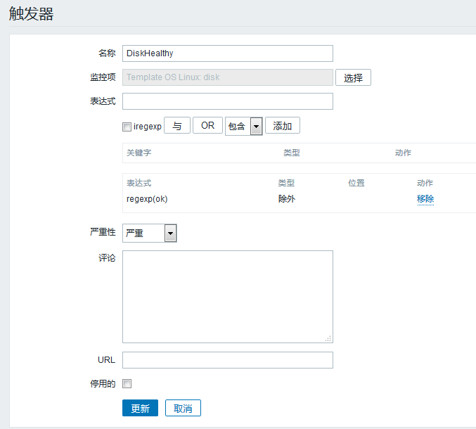Select the regexp(ok) expression text
This screenshot has height=429, width=476.
pyautogui.click(x=147, y=199)
